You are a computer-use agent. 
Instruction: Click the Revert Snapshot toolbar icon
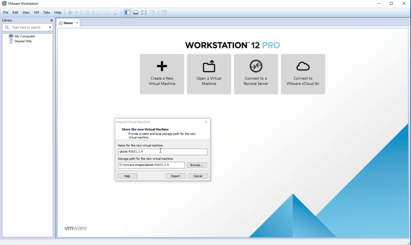[x=107, y=12]
